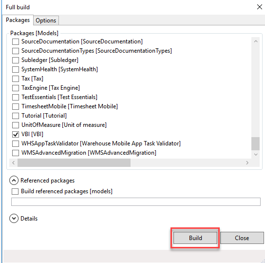Switch to the Options tab

coord(46,20)
